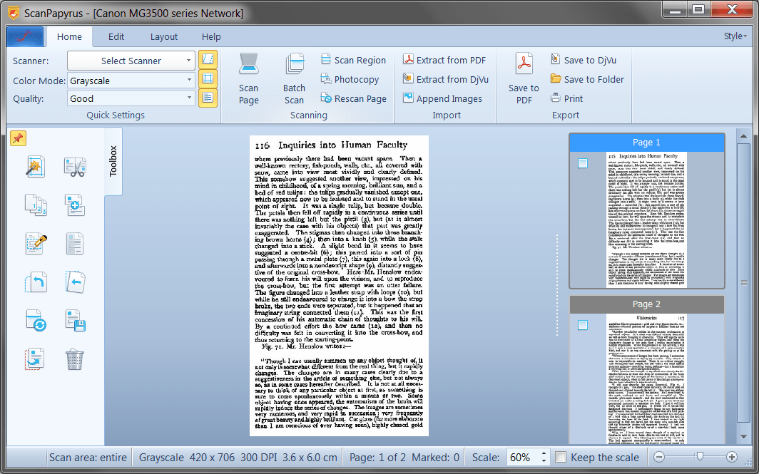Change Color Mode from Grayscale

[x=131, y=80]
